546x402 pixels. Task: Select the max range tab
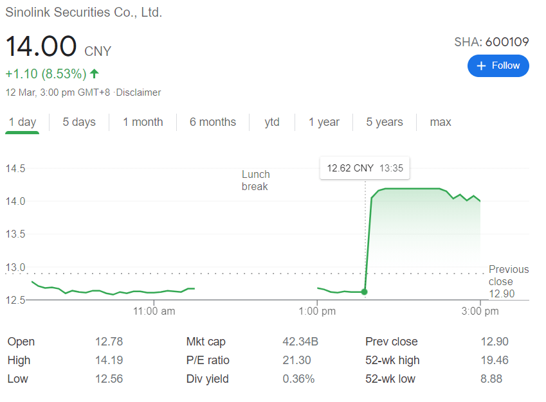click(x=441, y=122)
